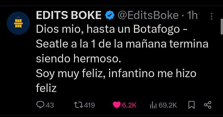This screenshot has width=223, height=117.
Task: Open the views analytics bar icon
Action: point(153,105)
